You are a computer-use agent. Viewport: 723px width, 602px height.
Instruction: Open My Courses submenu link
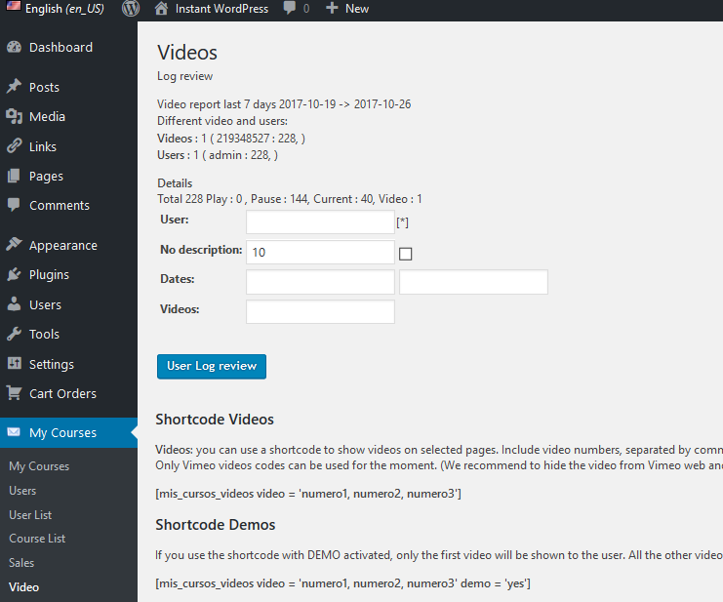(39, 466)
